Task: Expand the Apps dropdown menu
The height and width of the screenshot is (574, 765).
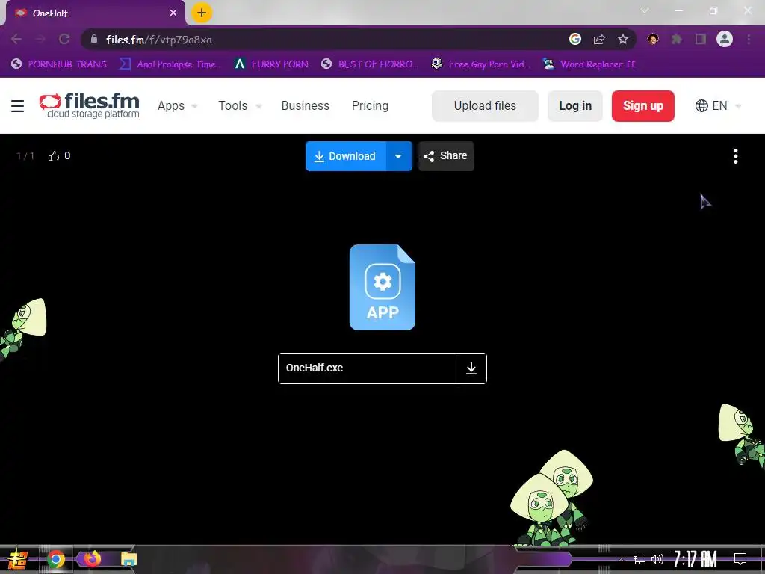Action: 177,106
